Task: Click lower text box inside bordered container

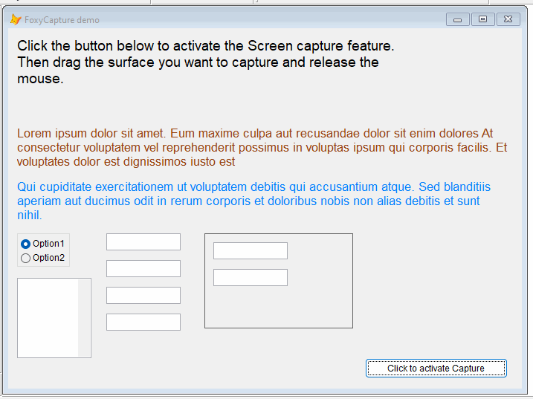Action: click(251, 278)
